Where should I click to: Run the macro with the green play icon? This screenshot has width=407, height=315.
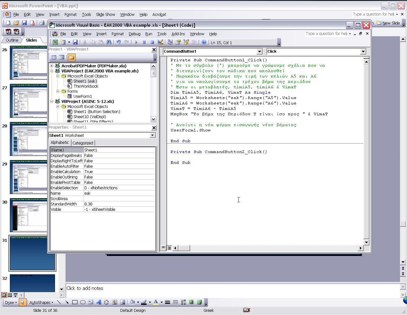136,42
